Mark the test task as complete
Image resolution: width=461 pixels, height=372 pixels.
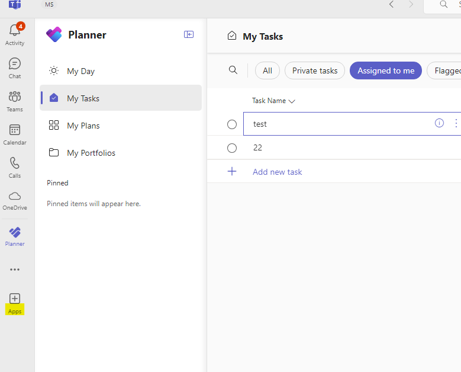[x=232, y=124]
